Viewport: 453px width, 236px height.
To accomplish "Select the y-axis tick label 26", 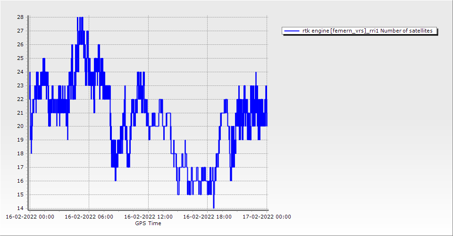I will 20,44.
